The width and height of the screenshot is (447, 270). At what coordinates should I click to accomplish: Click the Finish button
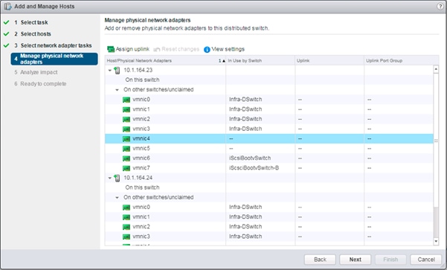pos(390,260)
